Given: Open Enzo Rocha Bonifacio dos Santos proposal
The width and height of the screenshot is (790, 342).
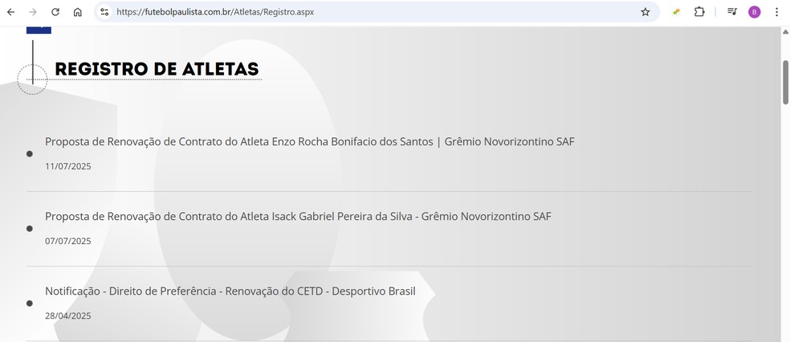Looking at the screenshot, I should point(309,142).
